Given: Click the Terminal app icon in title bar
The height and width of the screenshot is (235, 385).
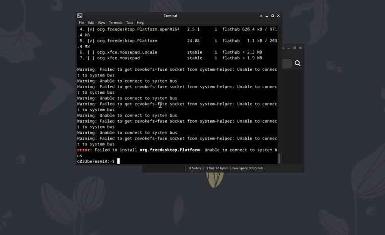Looking at the screenshot, I should (79, 16).
